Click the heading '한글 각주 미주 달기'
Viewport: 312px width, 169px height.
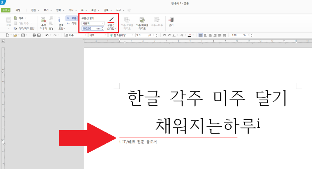207,98
